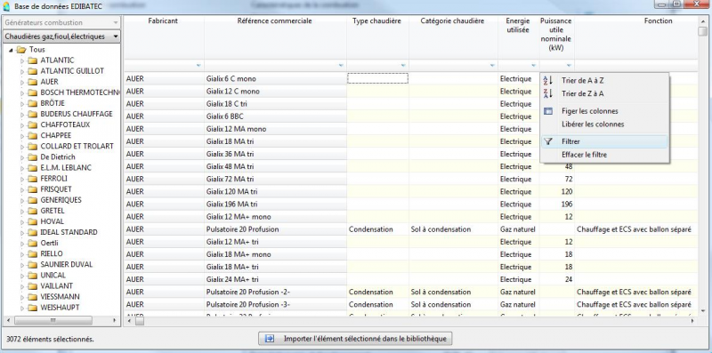The image size is (712, 353).
Task: Click the tree panel horizontal scrollbar thumb
Action: (53, 320)
